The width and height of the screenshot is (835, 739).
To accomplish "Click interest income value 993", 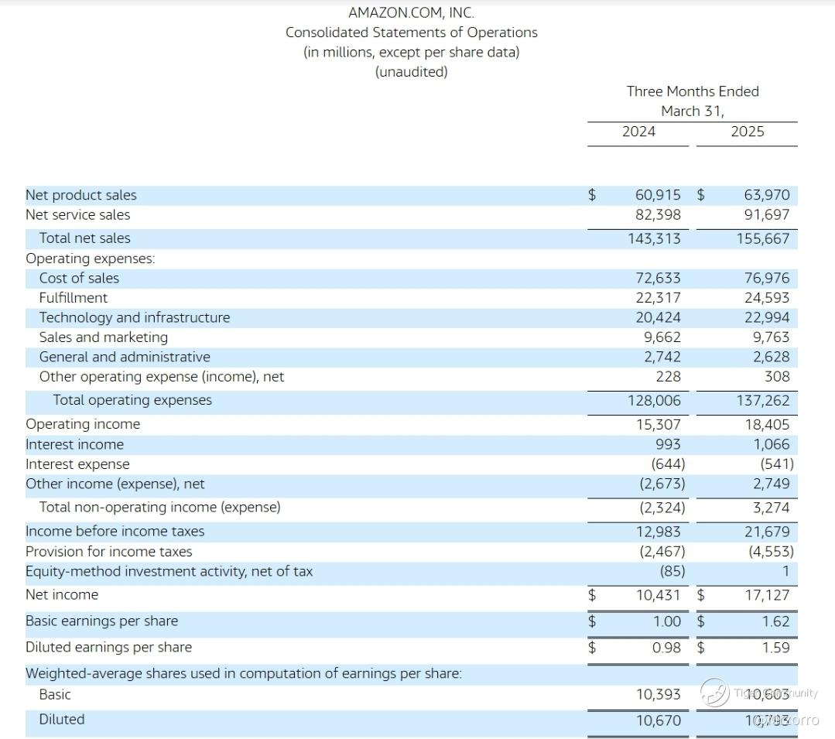I will coord(669,444).
